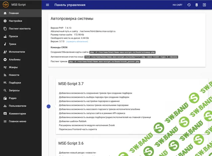Click the Zvook module changelog line
The width and height of the screenshot is (212, 156).
pos(87,125)
